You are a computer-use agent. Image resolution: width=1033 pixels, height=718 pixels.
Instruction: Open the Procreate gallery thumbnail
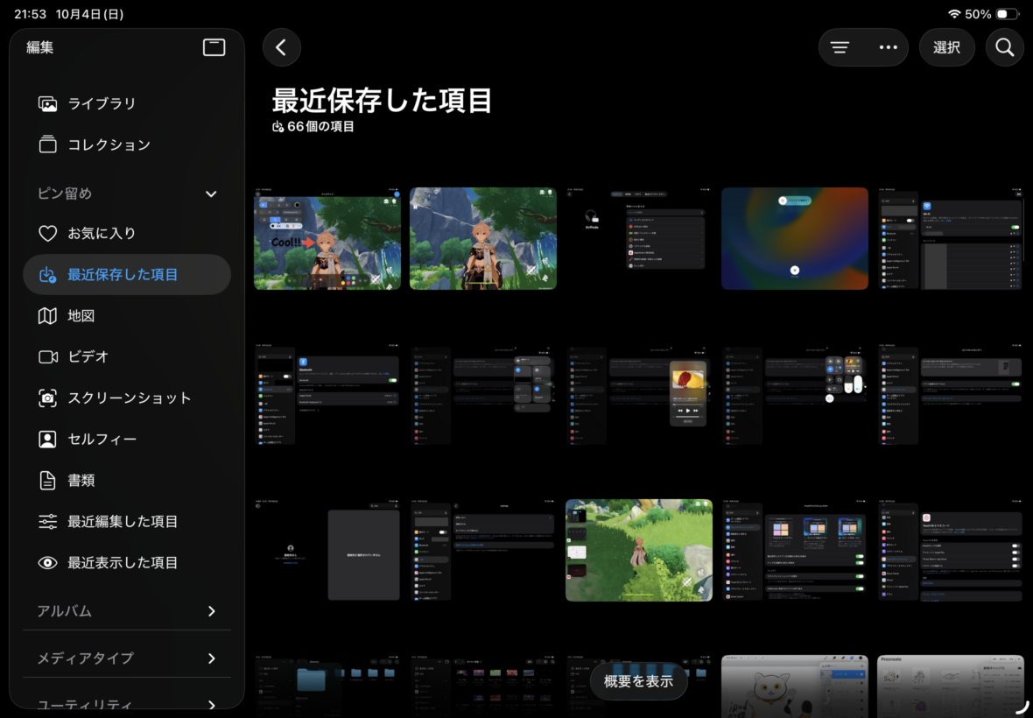click(950, 686)
